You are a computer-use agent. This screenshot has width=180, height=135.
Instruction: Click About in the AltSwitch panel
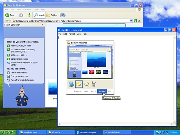(x=93, y=91)
